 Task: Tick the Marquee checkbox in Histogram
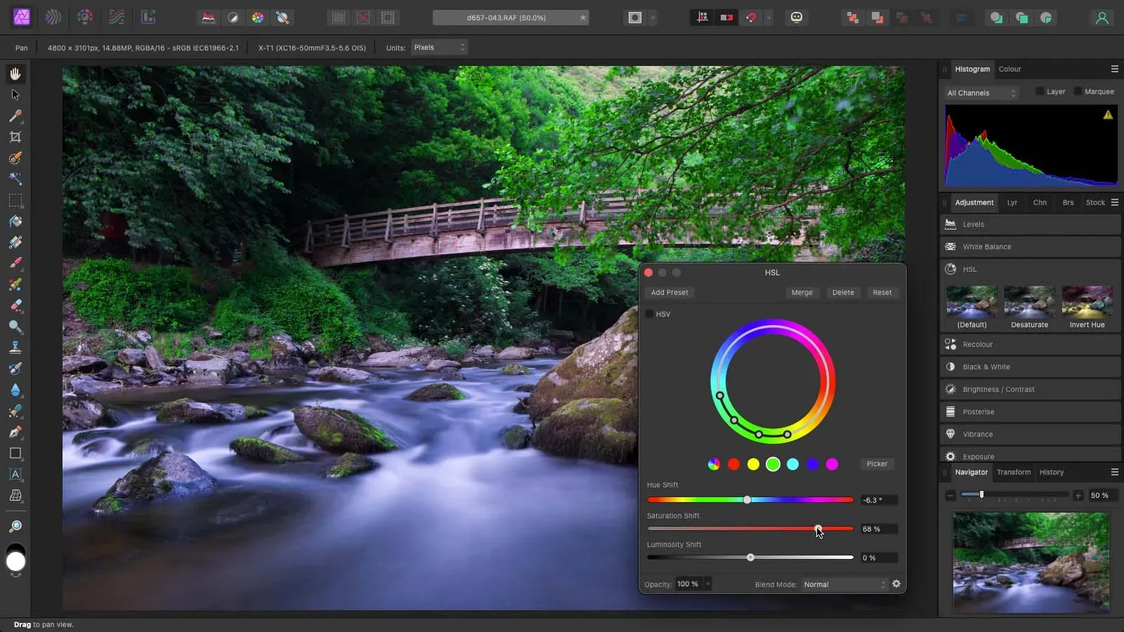pos(1078,91)
